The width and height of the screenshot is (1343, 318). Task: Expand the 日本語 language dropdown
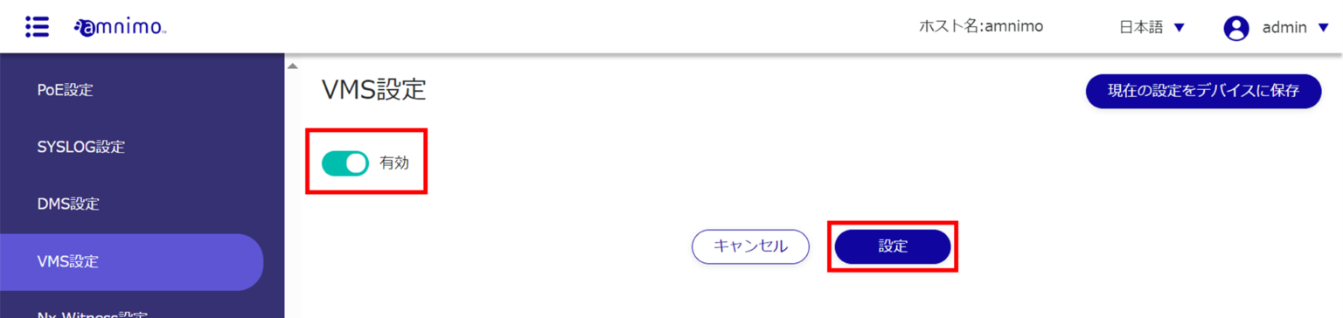point(1152,27)
